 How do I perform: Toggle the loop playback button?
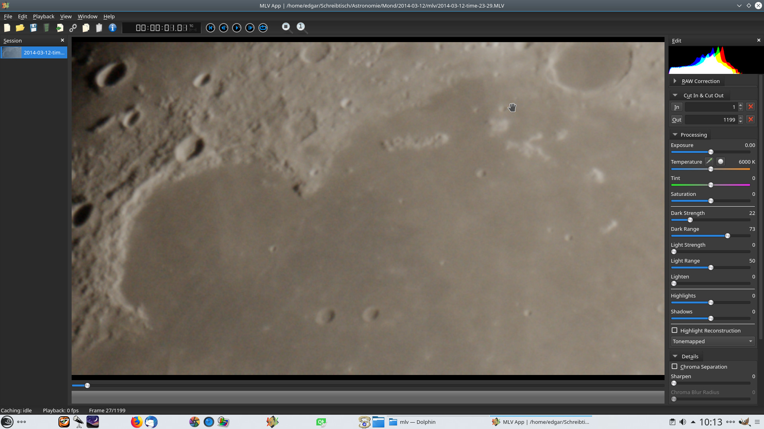point(263,28)
